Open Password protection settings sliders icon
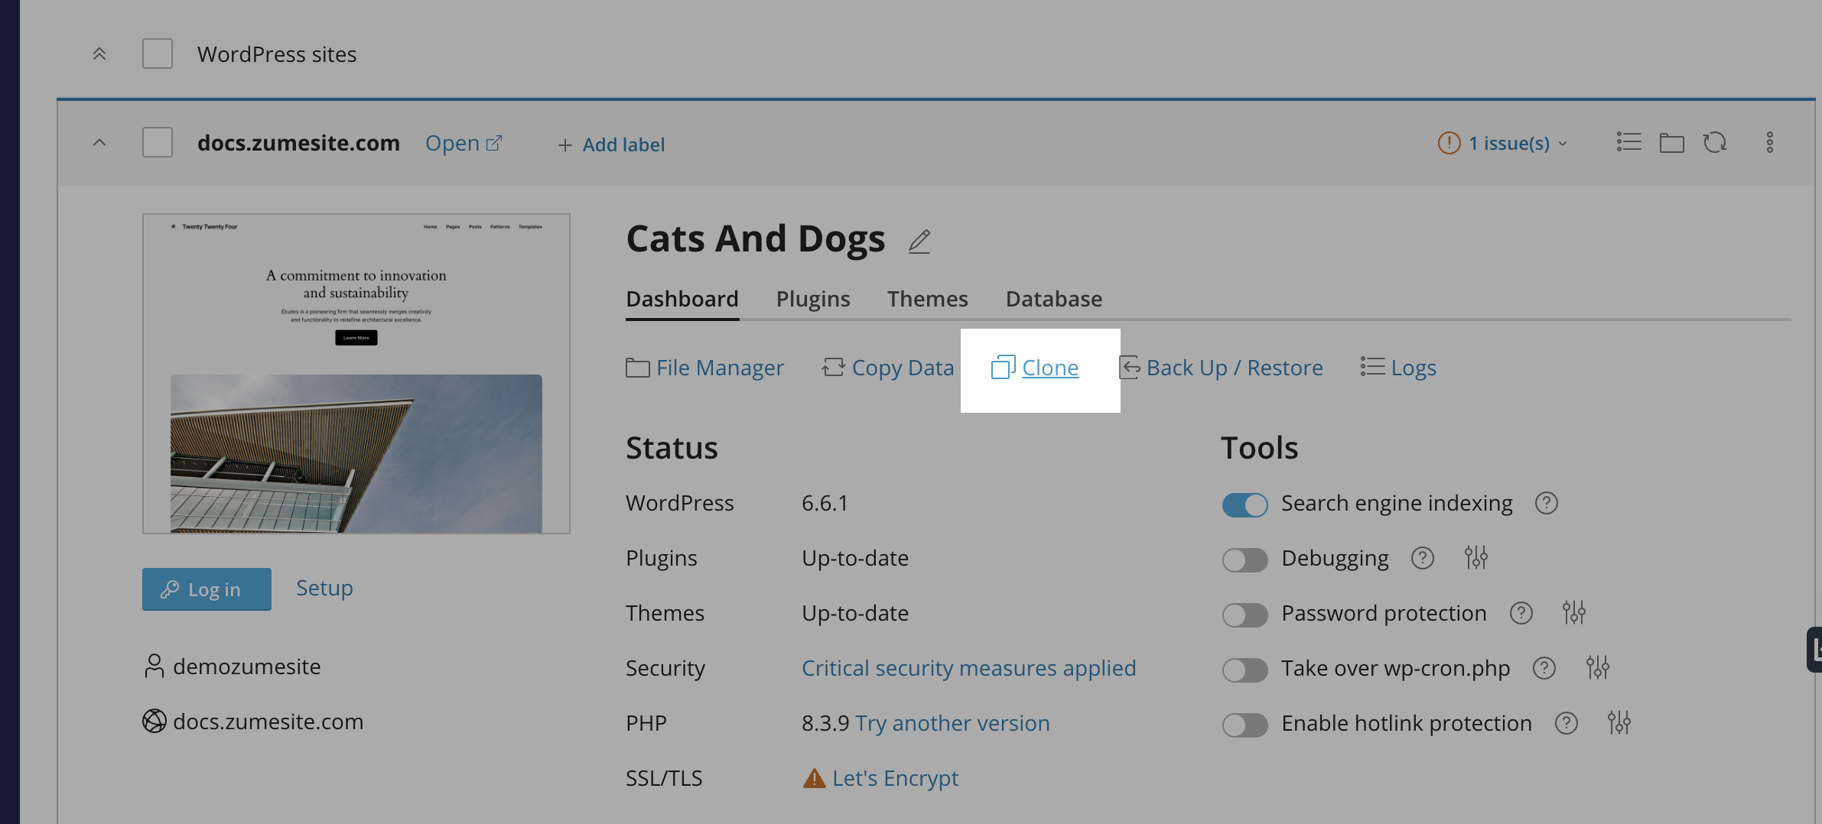 tap(1574, 613)
